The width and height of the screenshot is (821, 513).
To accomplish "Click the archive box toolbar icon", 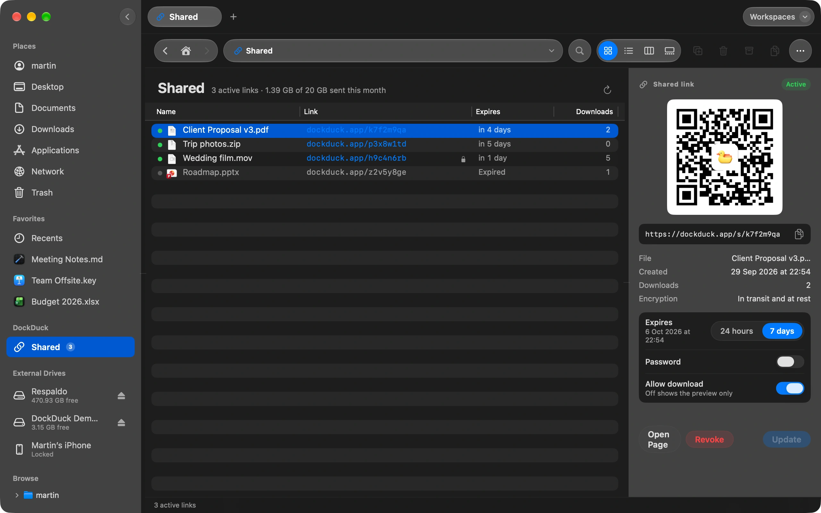I will coord(749,51).
